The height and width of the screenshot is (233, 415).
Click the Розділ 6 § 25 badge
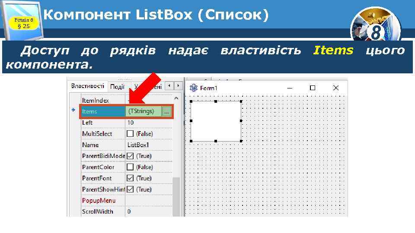[x=23, y=23]
